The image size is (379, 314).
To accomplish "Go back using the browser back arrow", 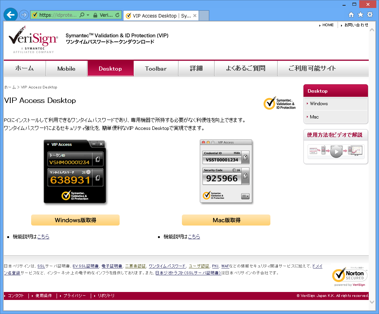I will point(10,15).
